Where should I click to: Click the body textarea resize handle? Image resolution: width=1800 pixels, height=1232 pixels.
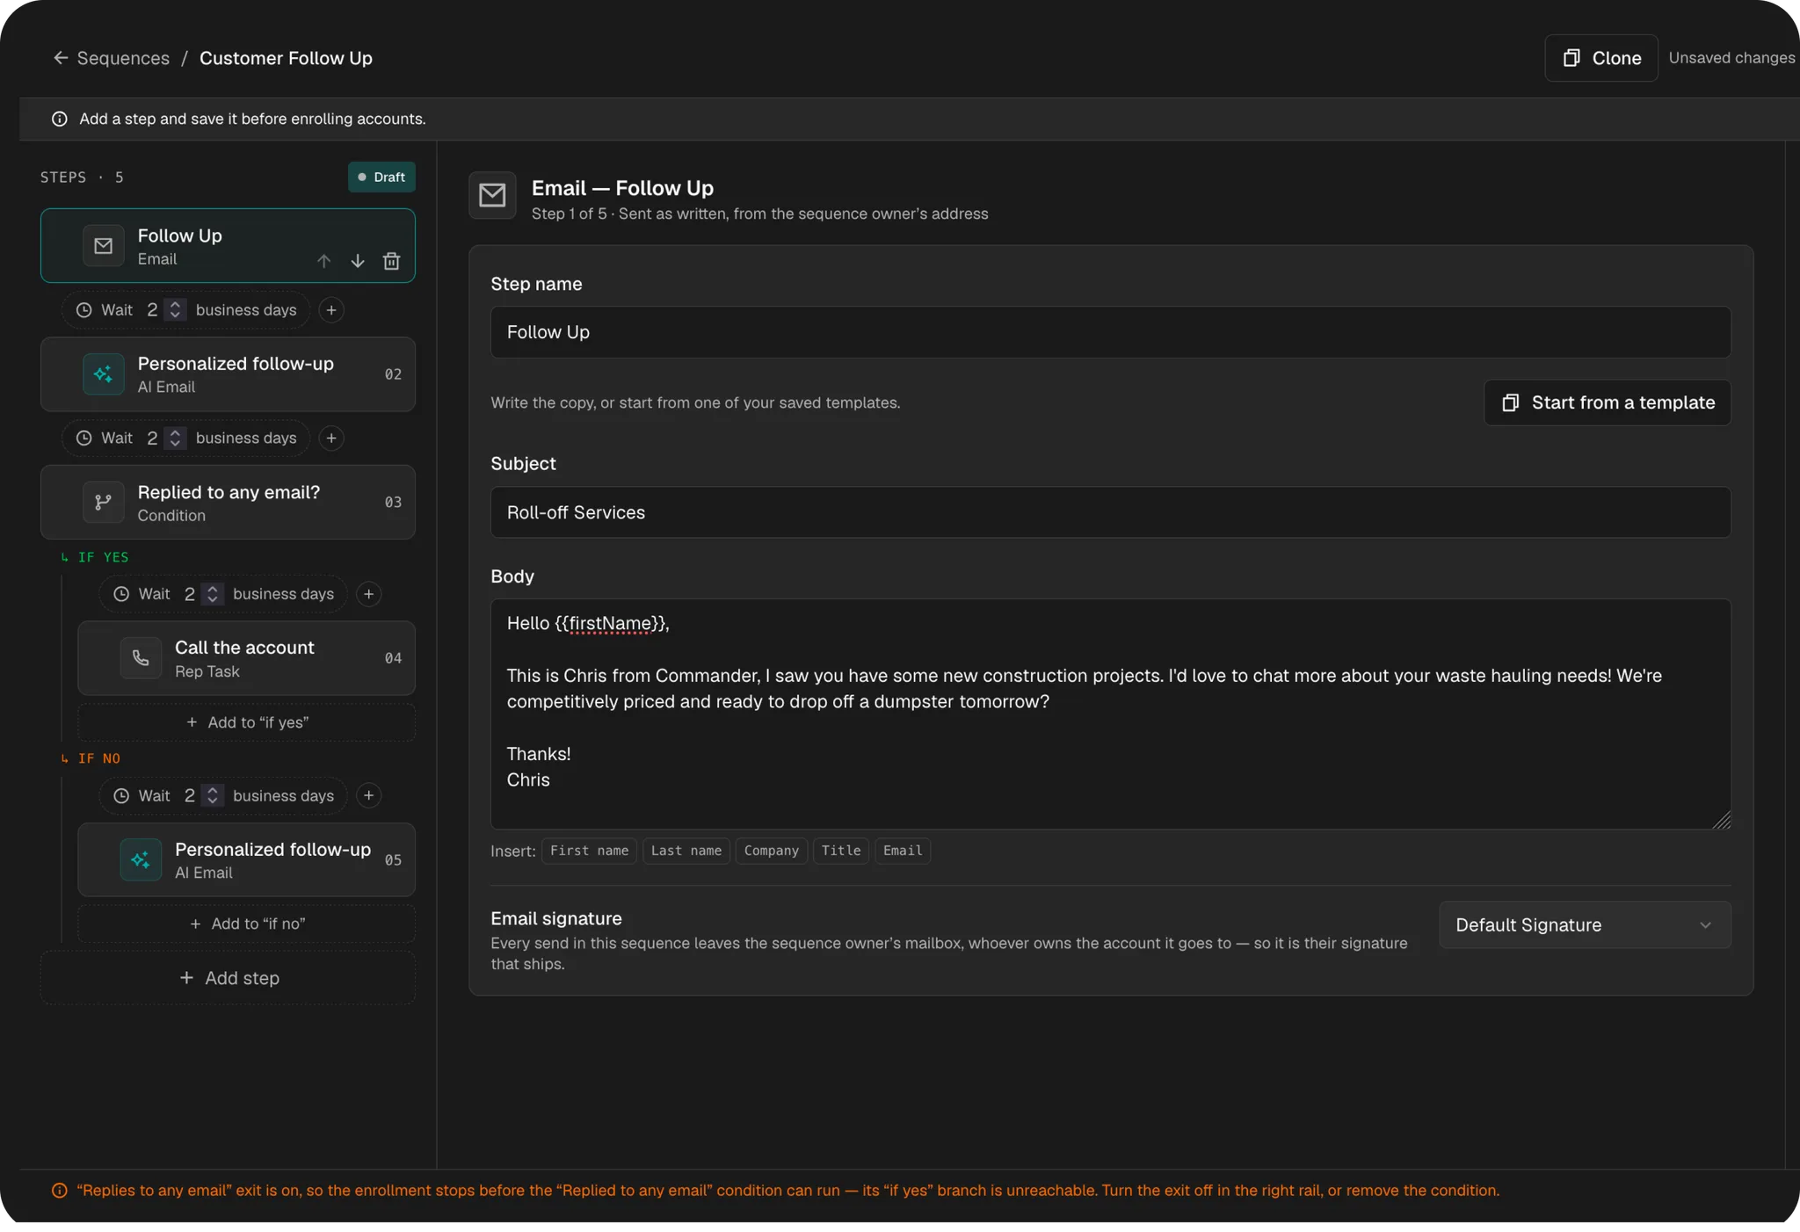point(1722,820)
